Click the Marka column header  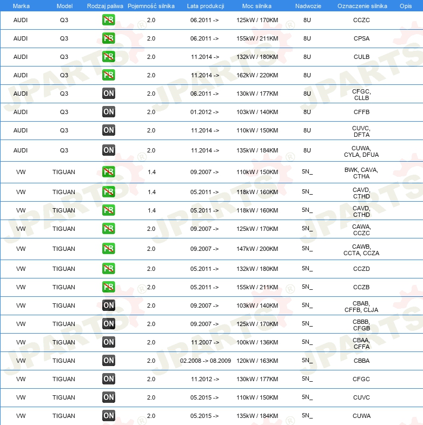click(21, 6)
